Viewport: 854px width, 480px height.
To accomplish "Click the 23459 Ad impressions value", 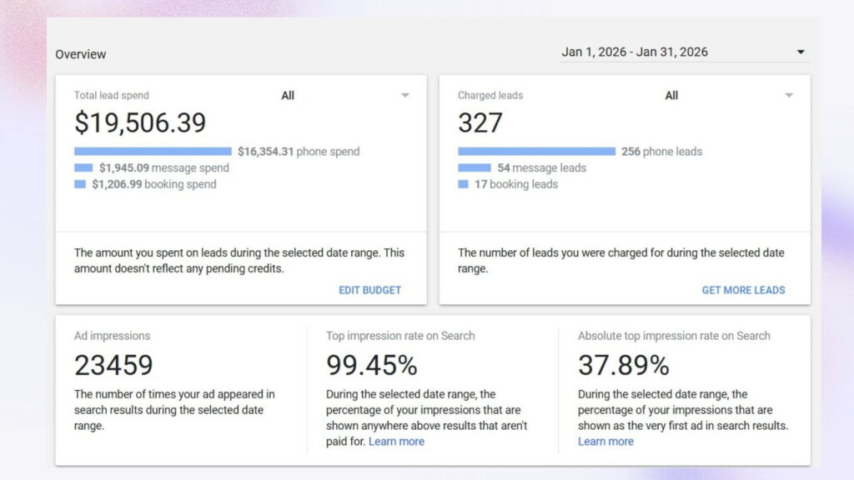I will [113, 364].
